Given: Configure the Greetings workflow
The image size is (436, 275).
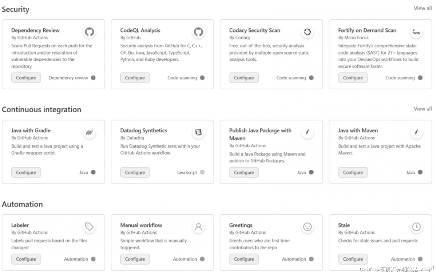Looking at the screenshot, I should (244, 259).
